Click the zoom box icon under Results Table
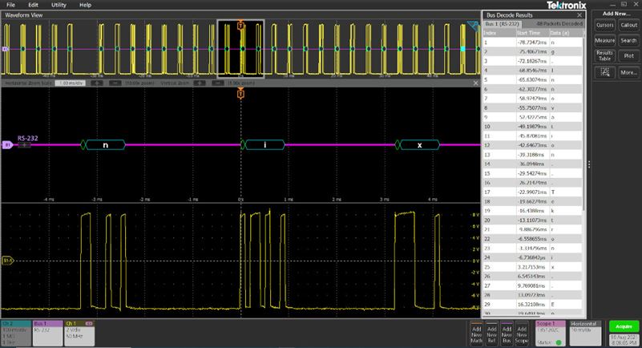 [x=605, y=72]
